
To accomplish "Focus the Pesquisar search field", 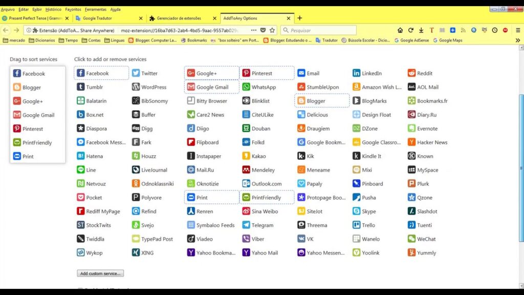I will pos(318,30).
